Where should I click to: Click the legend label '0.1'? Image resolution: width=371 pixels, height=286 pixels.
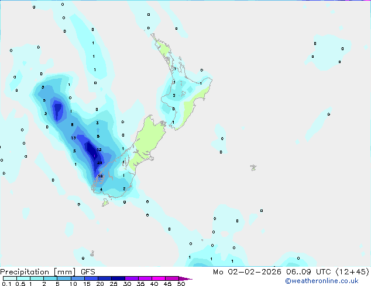click(x=6, y=284)
